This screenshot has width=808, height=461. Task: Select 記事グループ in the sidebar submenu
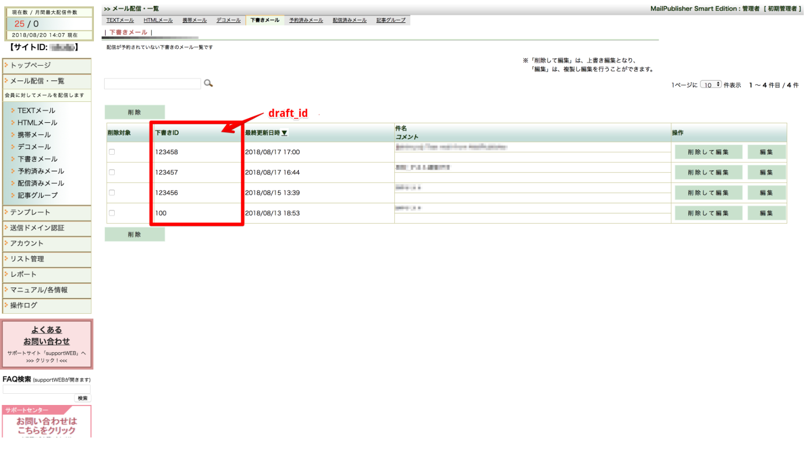pos(37,195)
